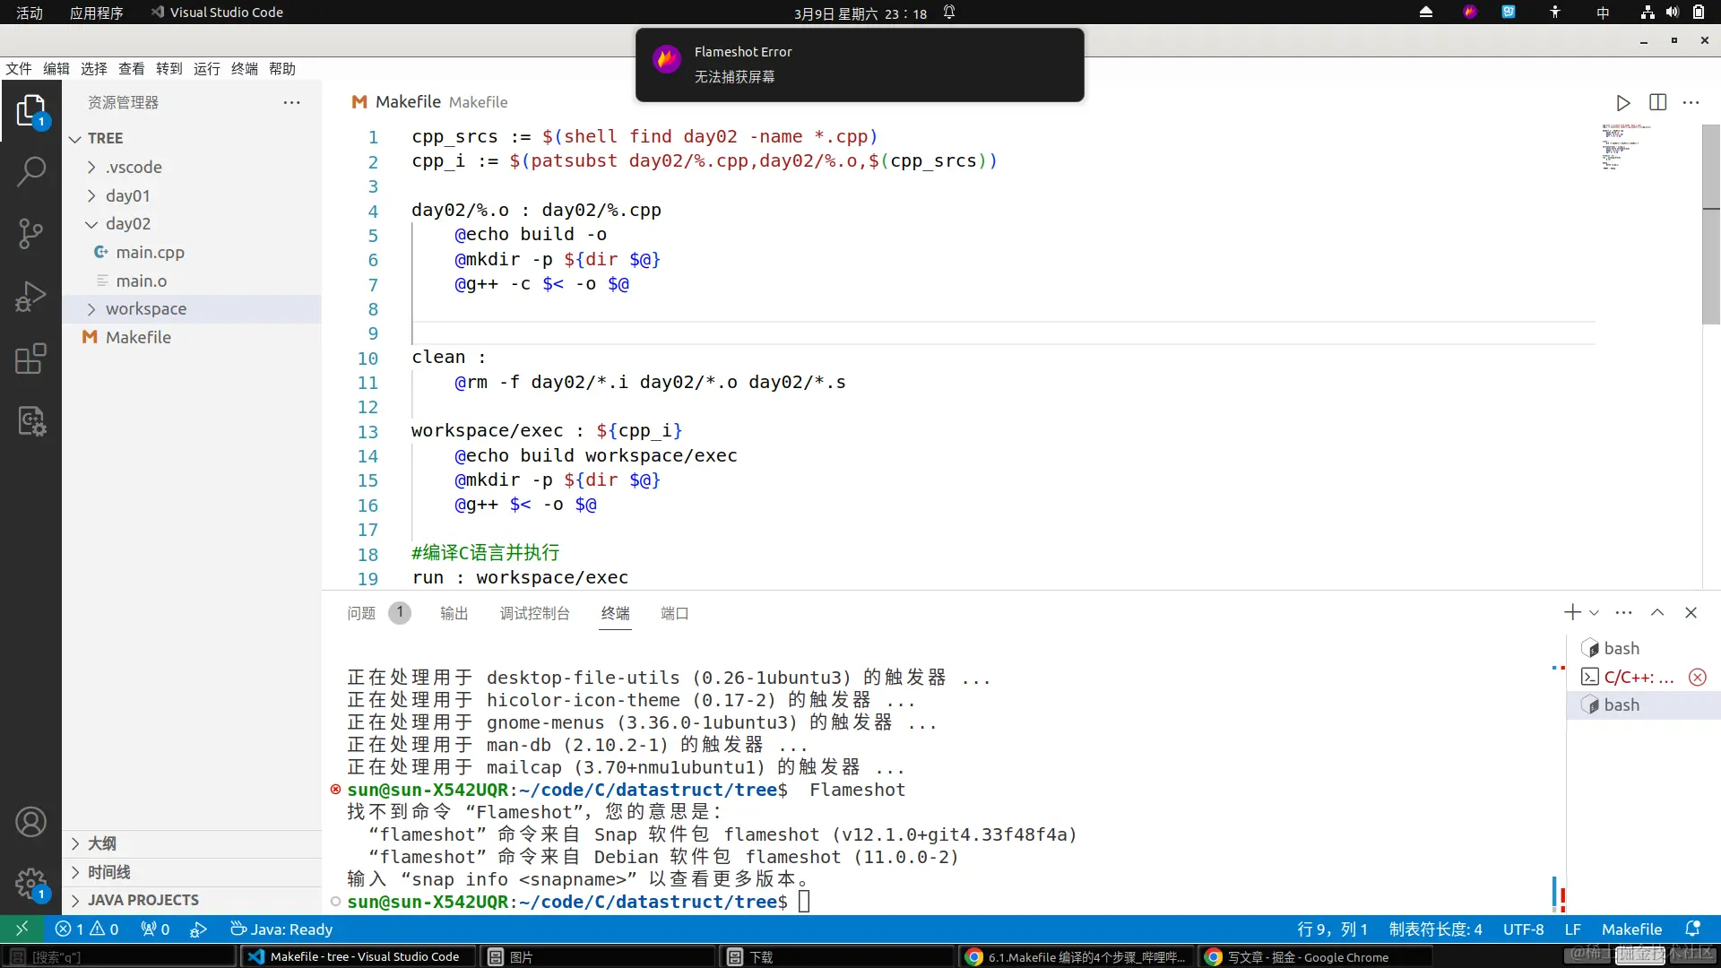Toggle the split editor layout
Image resolution: width=1721 pixels, height=968 pixels.
1657,102
